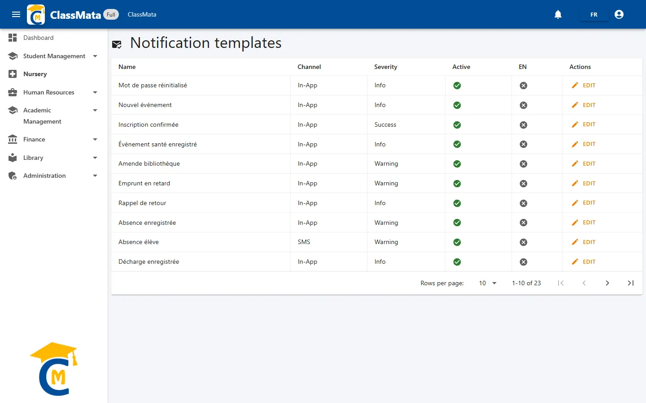Image resolution: width=646 pixels, height=403 pixels.
Task: Go to the next page of templates
Action: pos(607,283)
